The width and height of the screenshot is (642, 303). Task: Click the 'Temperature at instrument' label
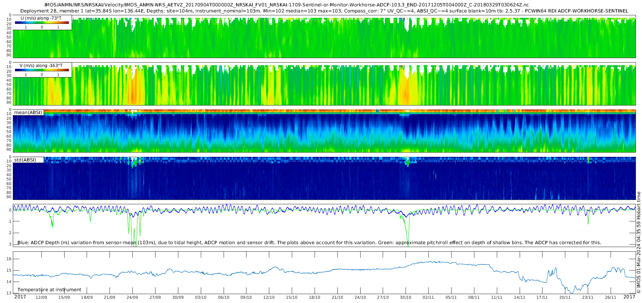[49, 290]
